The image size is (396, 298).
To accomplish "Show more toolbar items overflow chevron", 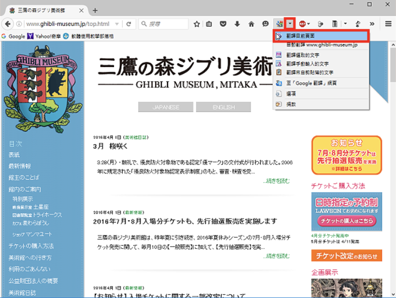I will pos(372,24).
